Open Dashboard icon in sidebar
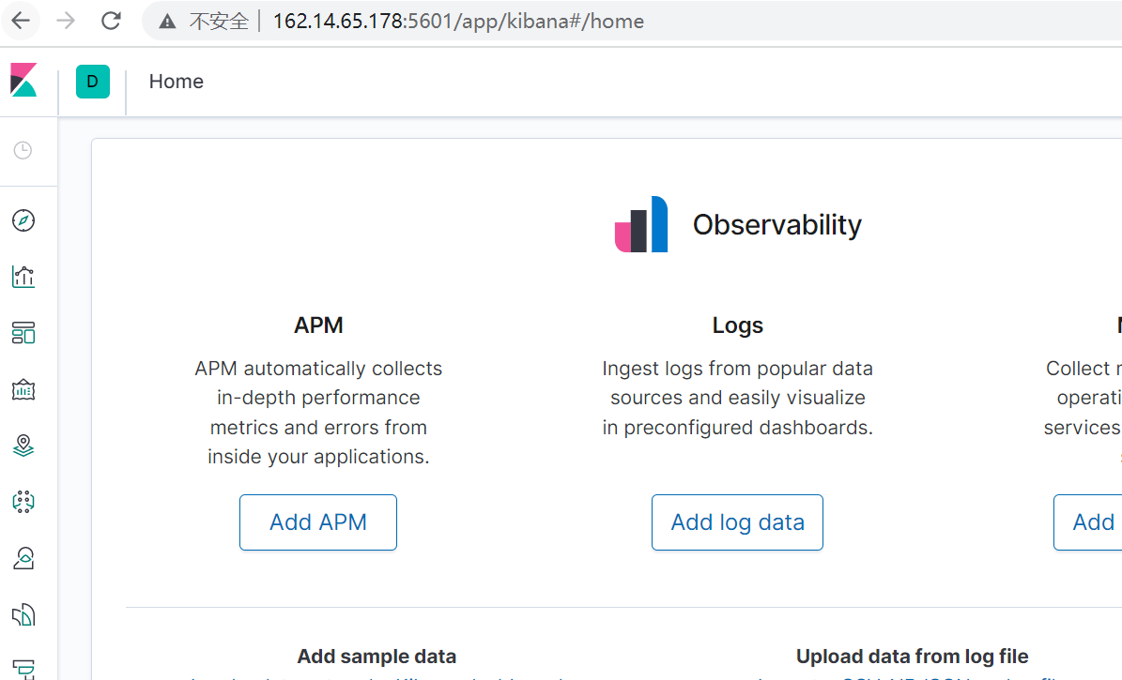This screenshot has height=680, width=1122. [23, 333]
